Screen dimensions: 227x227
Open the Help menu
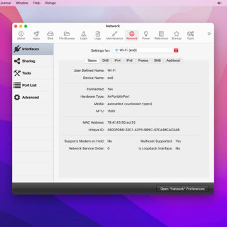pyautogui.click(x=37, y=3)
